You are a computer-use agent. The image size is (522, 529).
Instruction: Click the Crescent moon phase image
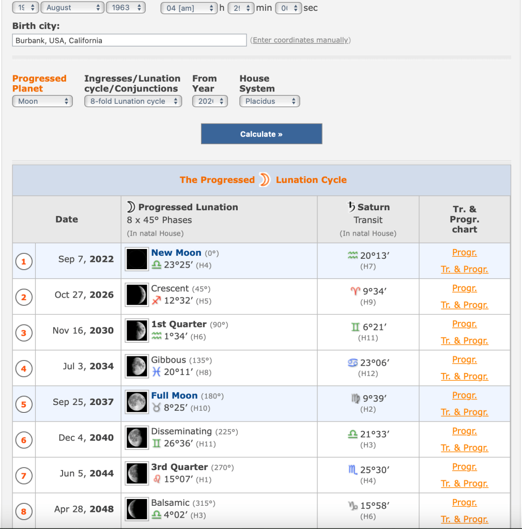point(137,295)
